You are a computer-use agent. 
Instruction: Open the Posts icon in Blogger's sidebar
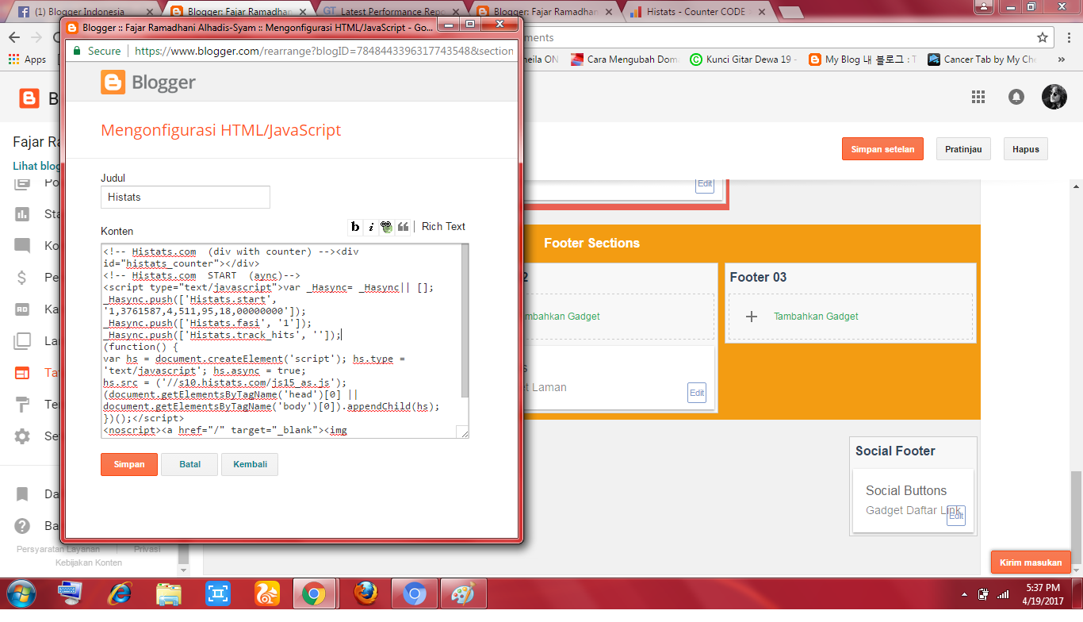22,182
